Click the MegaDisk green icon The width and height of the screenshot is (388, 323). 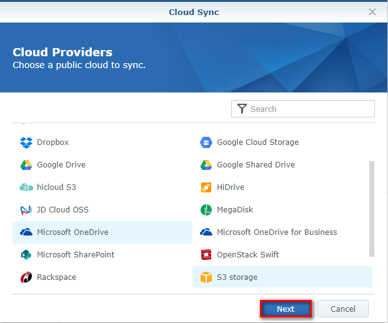point(206,210)
